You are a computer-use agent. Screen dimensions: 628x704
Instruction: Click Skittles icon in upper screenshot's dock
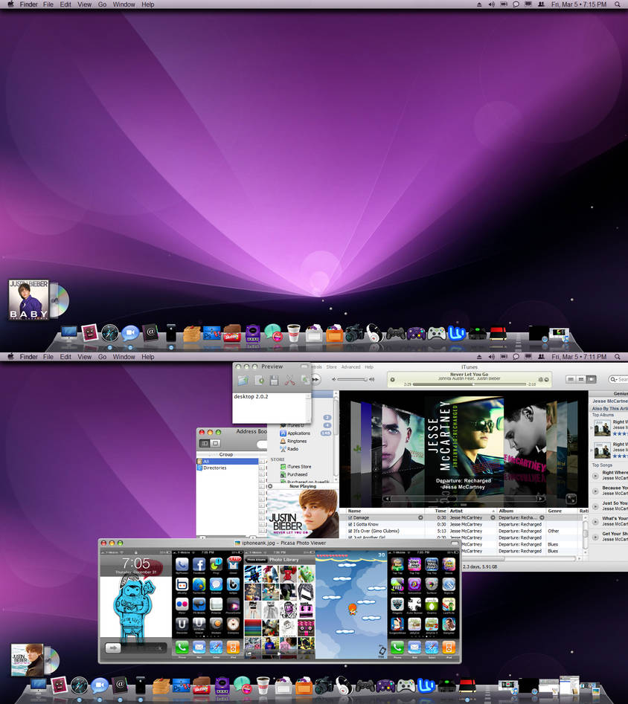[x=232, y=334]
